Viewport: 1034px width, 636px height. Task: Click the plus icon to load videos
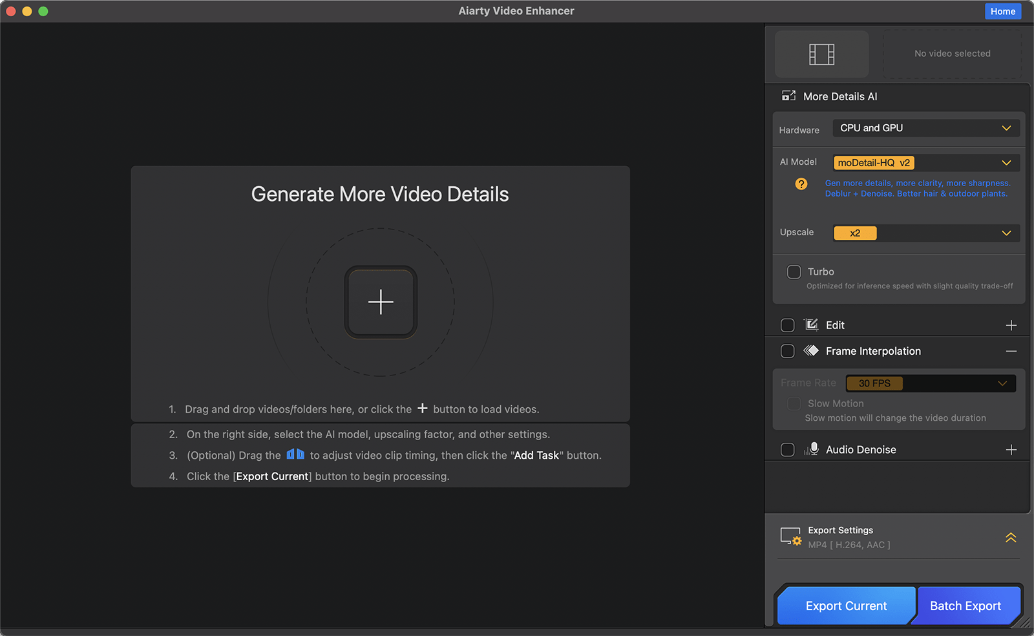click(x=381, y=302)
